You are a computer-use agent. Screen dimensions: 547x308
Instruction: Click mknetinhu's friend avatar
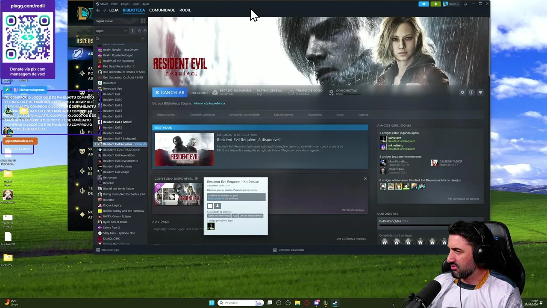tap(383, 147)
